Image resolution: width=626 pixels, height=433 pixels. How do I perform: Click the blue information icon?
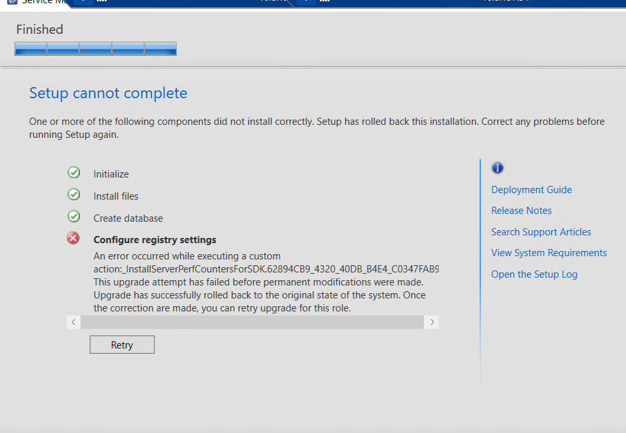(x=497, y=168)
